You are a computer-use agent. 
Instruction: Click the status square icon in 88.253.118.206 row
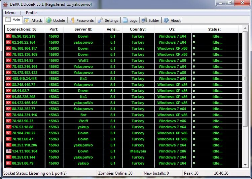coord(194,145)
